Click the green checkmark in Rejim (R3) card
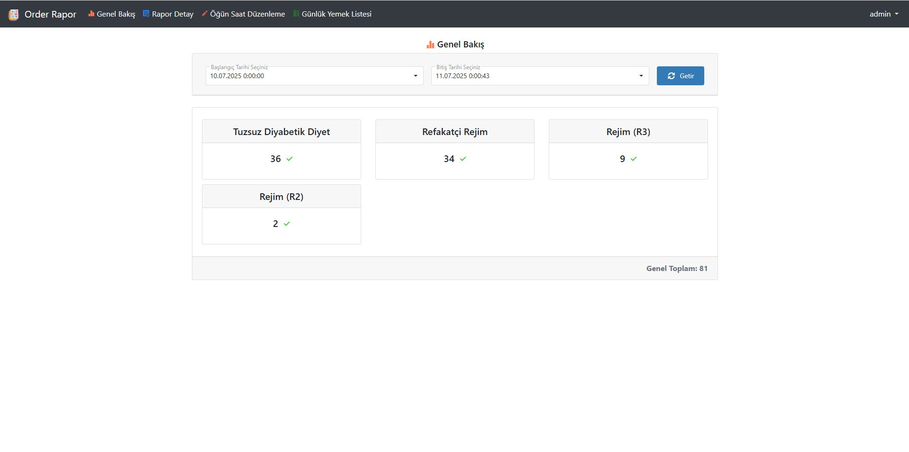The width and height of the screenshot is (909, 452). [634, 159]
